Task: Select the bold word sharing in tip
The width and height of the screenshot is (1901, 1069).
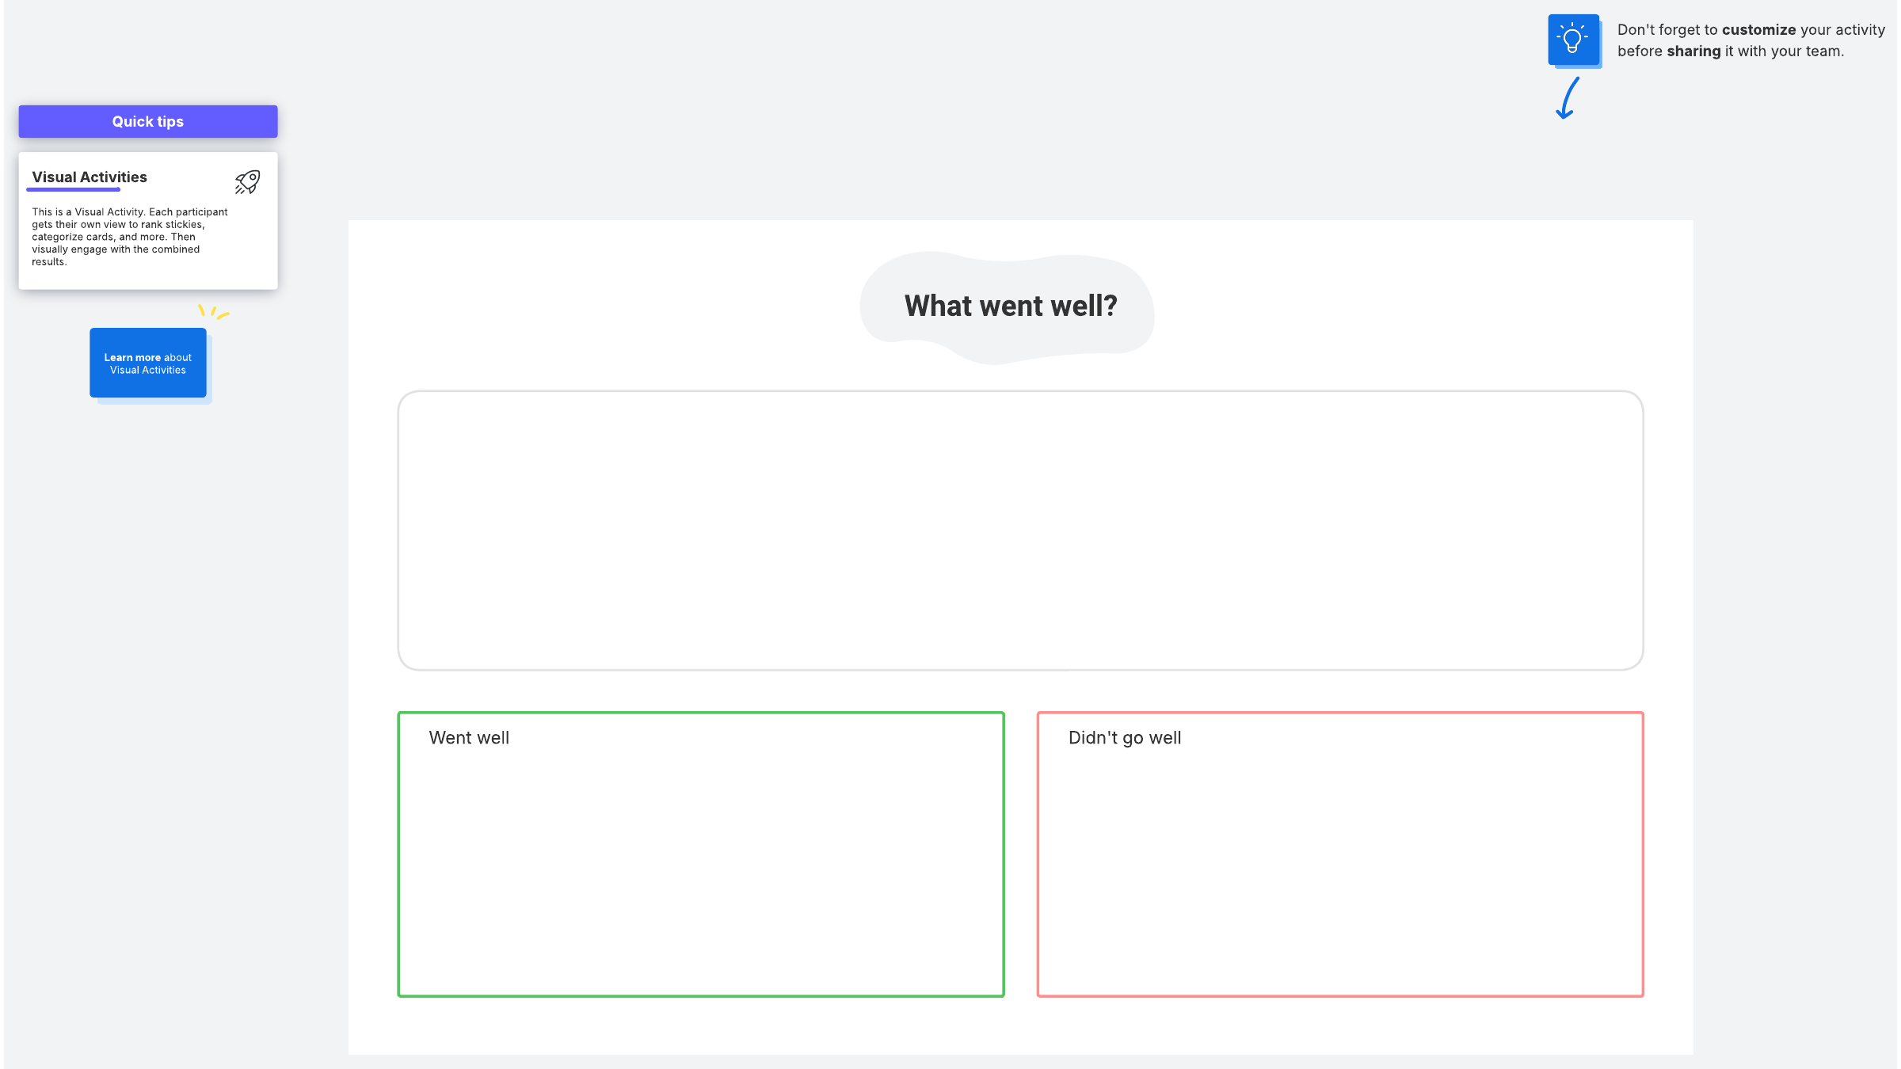Action: (1693, 51)
